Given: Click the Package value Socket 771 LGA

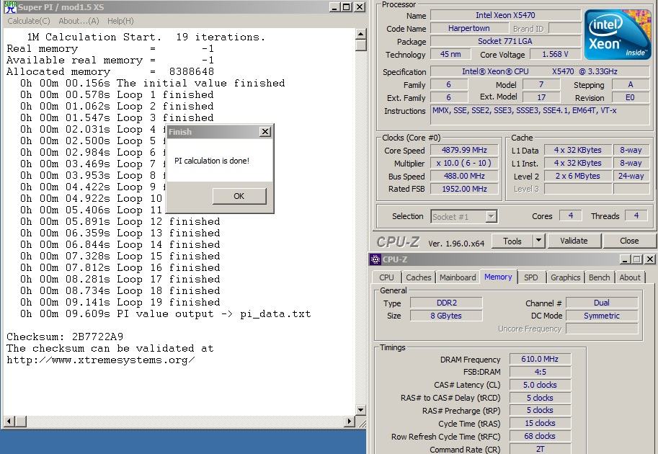Looking at the screenshot, I should click(505, 42).
